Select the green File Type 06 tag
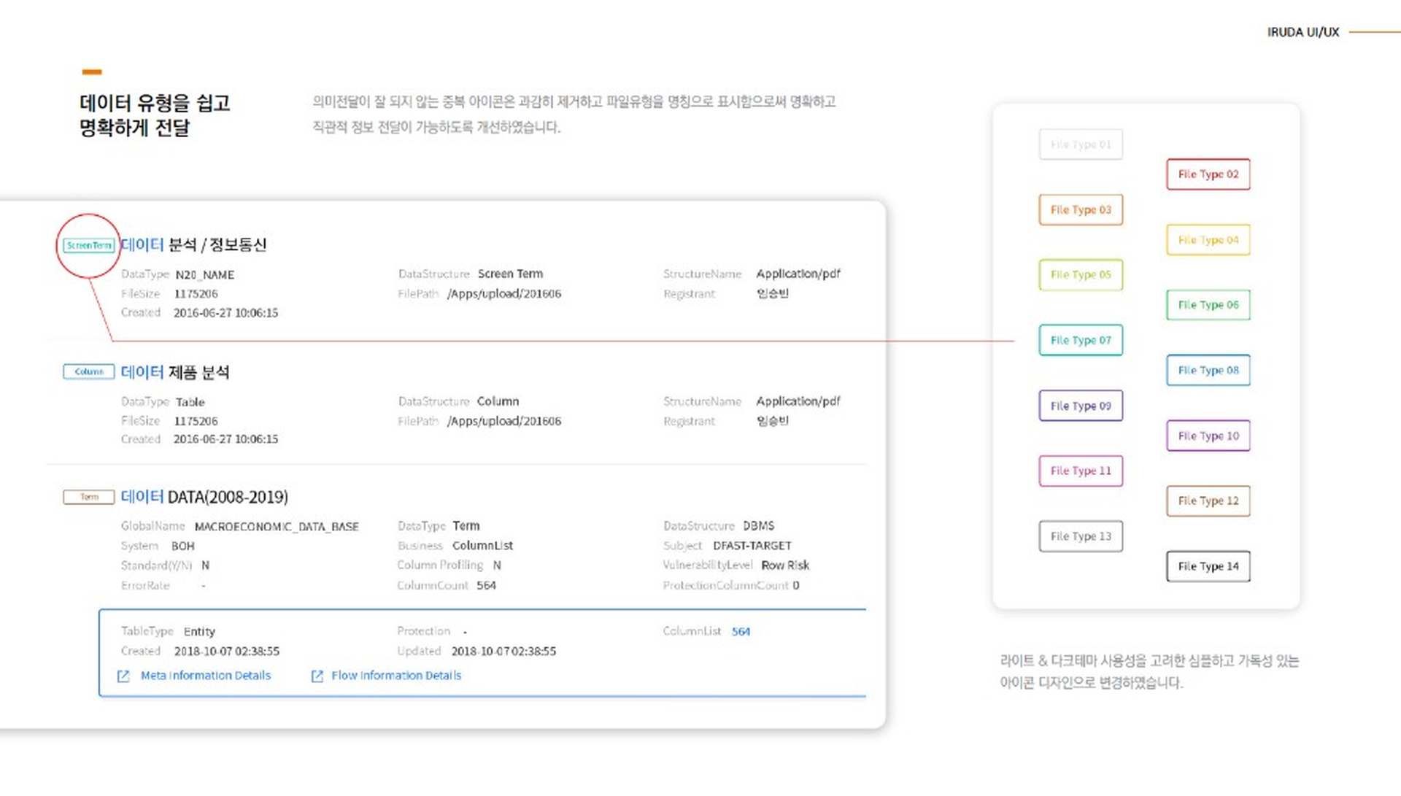The height and width of the screenshot is (796, 1401). 1208,305
